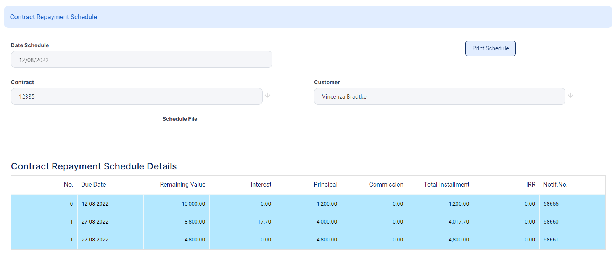Select row with notification number 68661
This screenshot has width=612, height=254.
click(x=551, y=240)
